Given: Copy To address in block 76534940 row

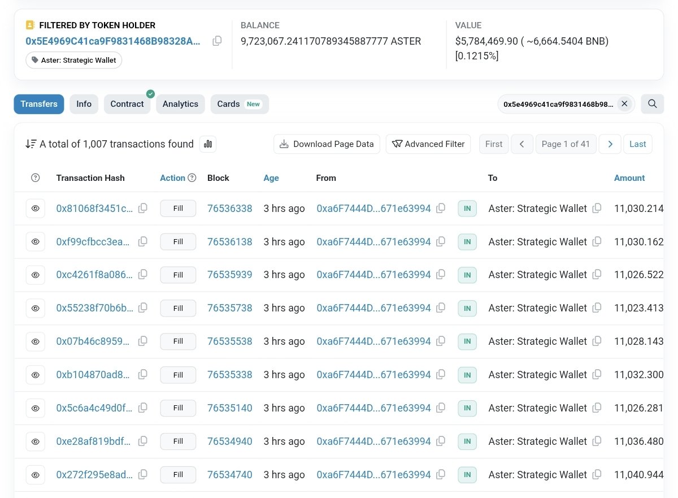Looking at the screenshot, I should [x=597, y=441].
